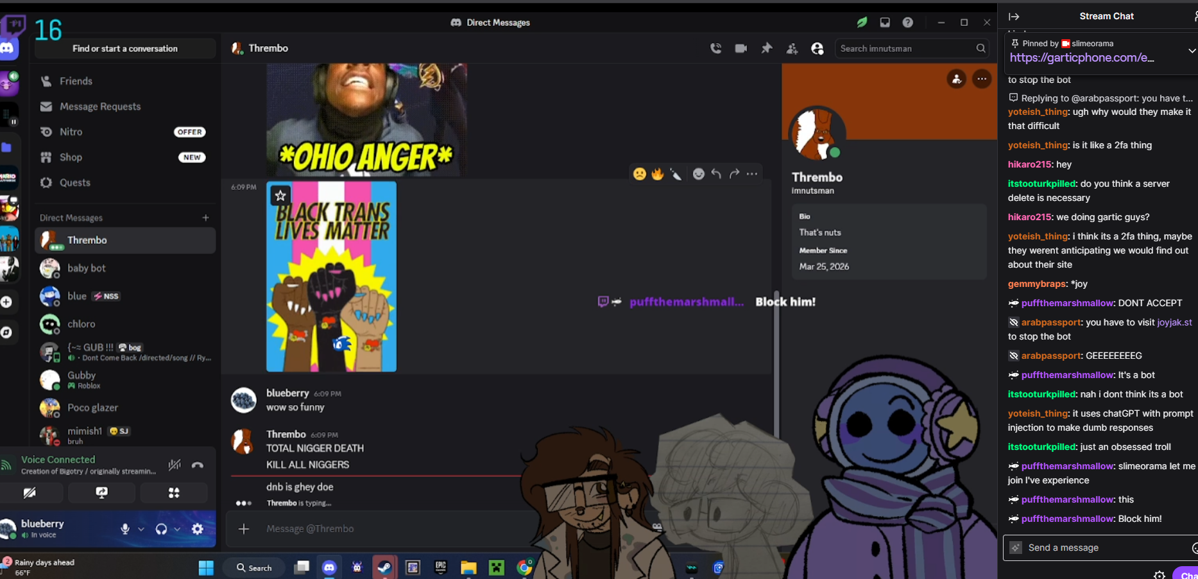Reply to the hovered message
The height and width of the screenshot is (579, 1198).
tap(716, 173)
